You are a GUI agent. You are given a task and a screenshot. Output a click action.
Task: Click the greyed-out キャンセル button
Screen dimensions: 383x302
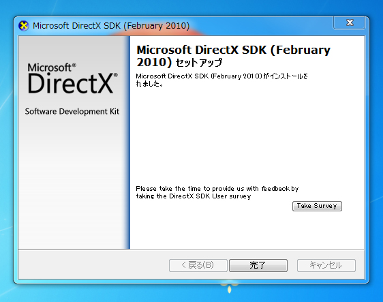326,265
